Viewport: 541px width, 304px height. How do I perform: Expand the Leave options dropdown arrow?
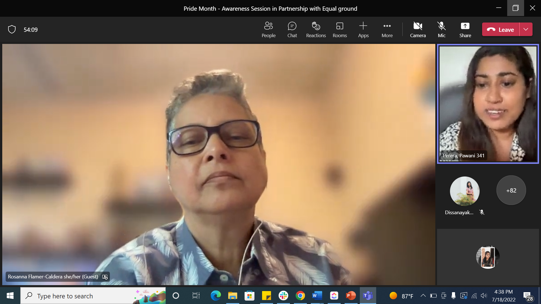pyautogui.click(x=526, y=29)
